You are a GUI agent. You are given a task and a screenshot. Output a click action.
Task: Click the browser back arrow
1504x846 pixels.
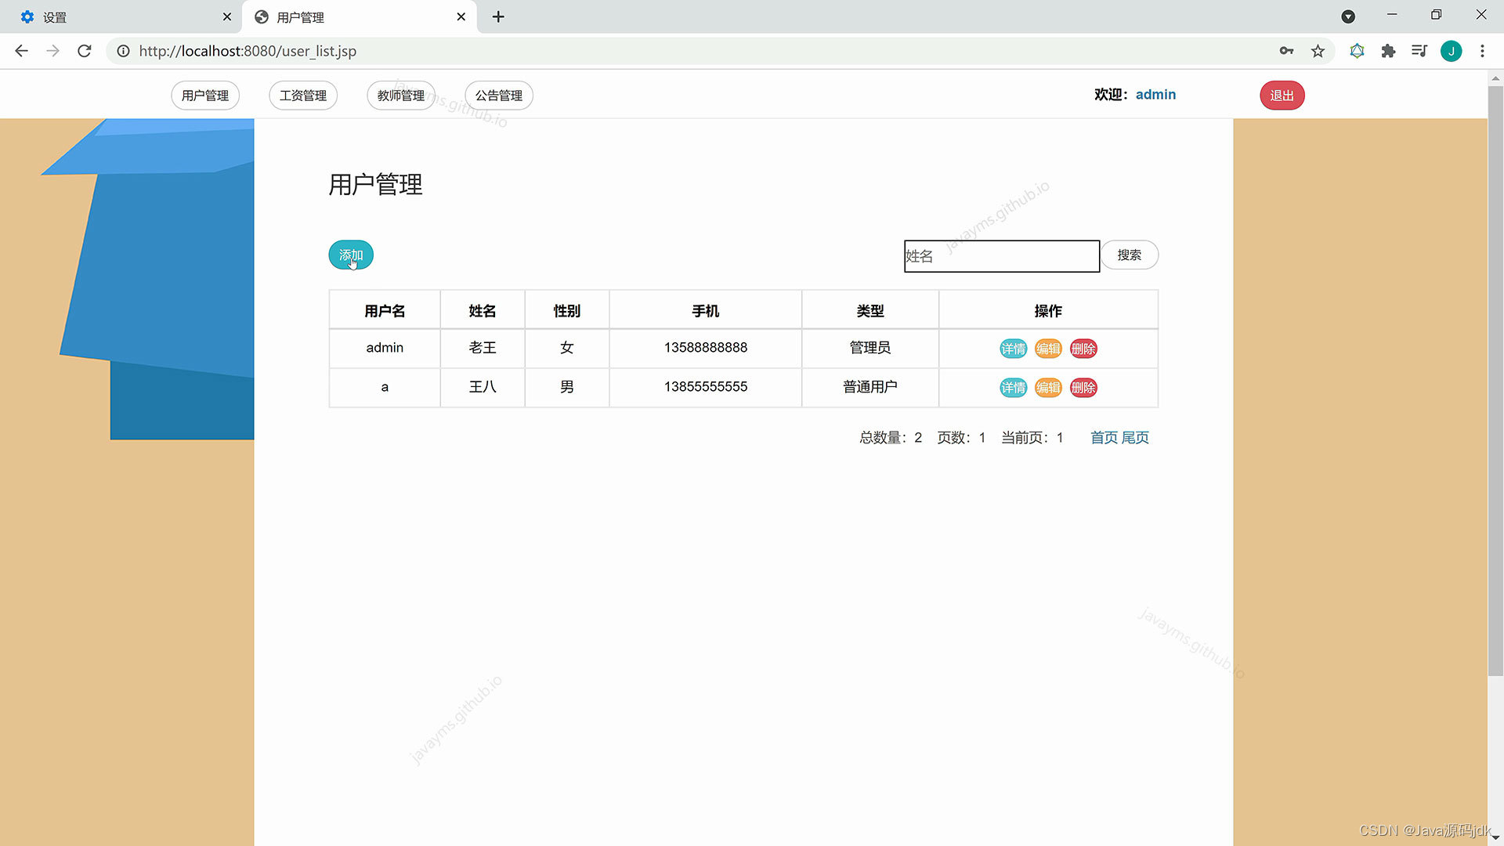point(21,51)
